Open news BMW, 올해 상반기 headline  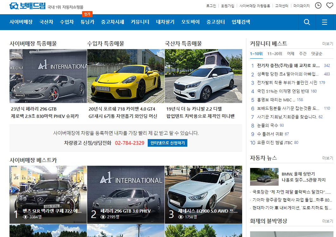(x=303, y=177)
